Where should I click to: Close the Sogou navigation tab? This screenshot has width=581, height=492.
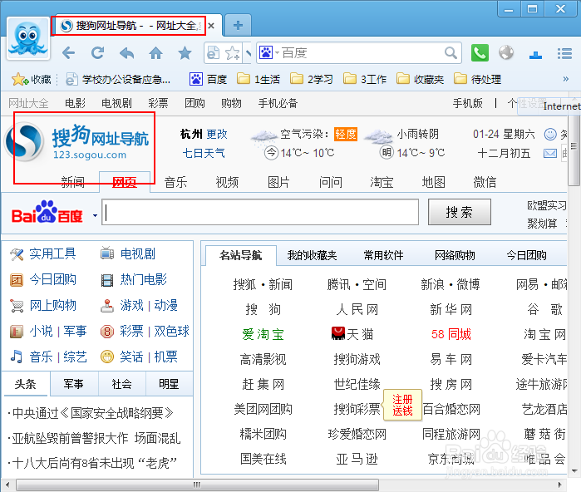211,26
